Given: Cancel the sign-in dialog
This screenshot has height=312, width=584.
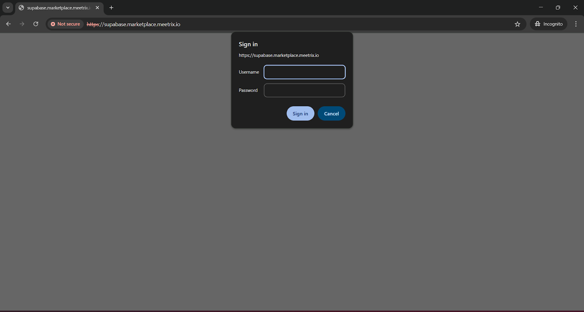Looking at the screenshot, I should 331,113.
